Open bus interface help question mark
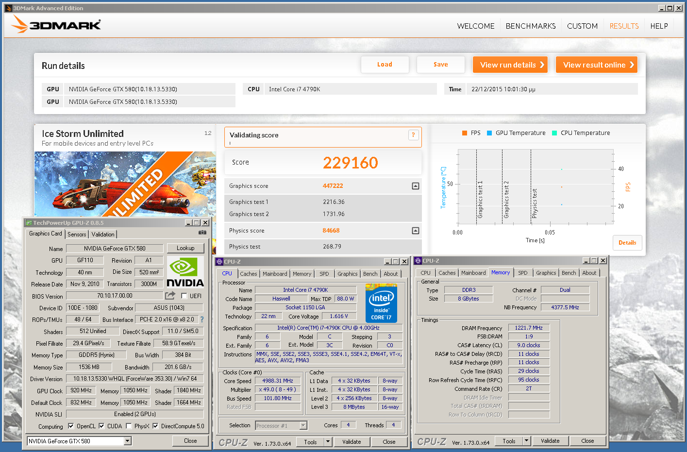Viewport: 687px width, 452px height. click(x=202, y=319)
